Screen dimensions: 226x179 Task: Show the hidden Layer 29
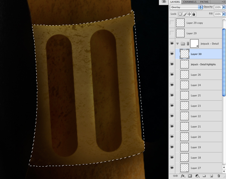pyautogui.click(x=172, y=33)
